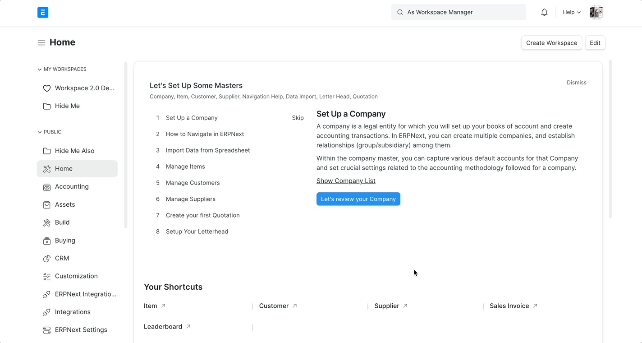Image resolution: width=642 pixels, height=343 pixels.
Task: Open the Help dropdown menu
Action: click(571, 12)
